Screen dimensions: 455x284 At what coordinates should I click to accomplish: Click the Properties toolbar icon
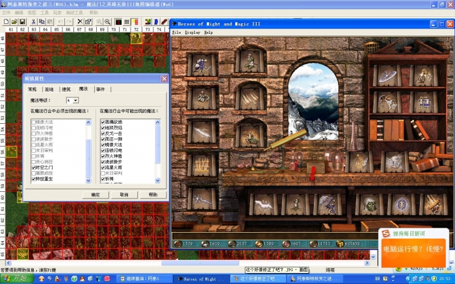pos(88,21)
